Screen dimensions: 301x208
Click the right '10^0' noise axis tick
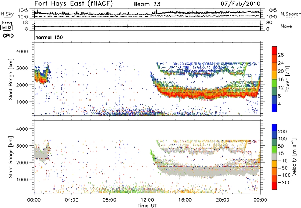coord(271,17)
